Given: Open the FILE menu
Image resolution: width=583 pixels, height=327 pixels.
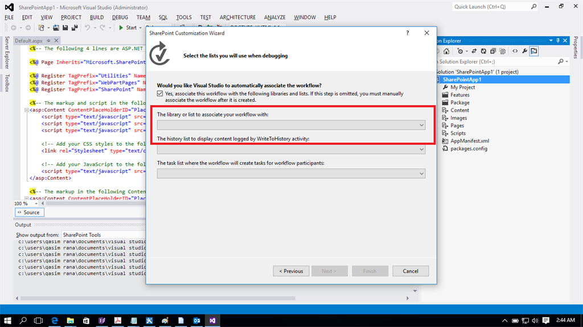Looking at the screenshot, I should coord(9,18).
